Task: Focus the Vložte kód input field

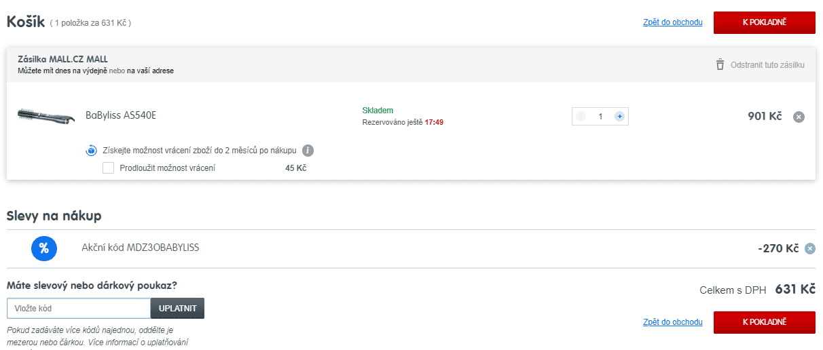Action: click(79, 309)
